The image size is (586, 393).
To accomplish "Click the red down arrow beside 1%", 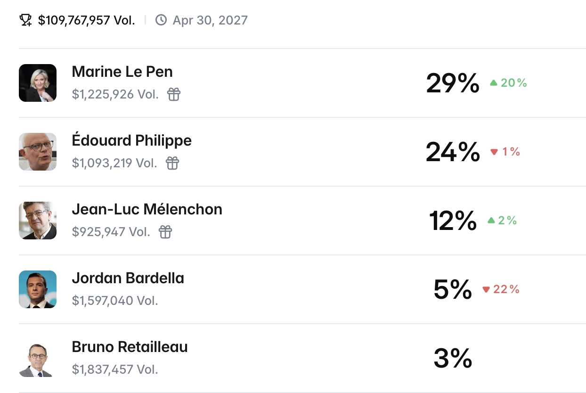I will (494, 152).
